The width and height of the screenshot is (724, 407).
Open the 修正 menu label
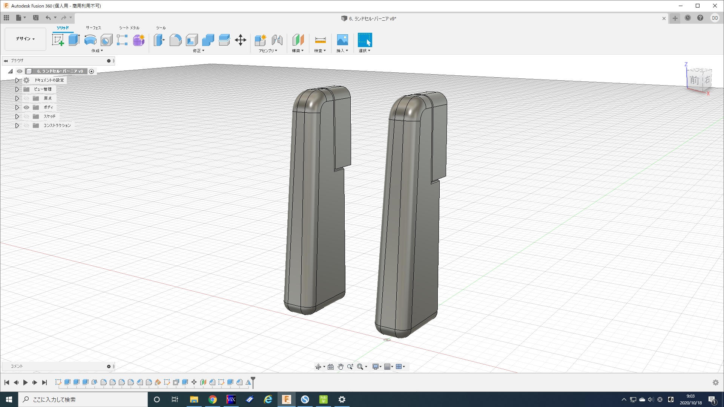click(x=198, y=50)
